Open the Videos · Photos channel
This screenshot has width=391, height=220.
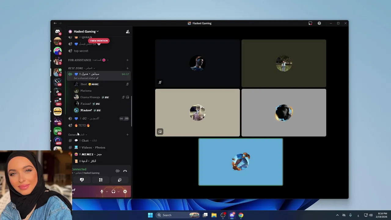pyautogui.click(x=99, y=148)
